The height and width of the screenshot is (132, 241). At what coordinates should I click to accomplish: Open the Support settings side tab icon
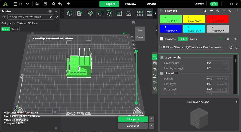tap(154, 76)
